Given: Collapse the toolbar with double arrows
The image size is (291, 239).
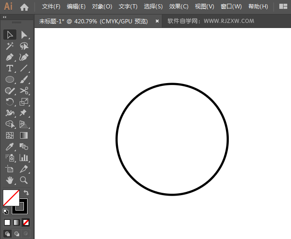Looking at the screenshot, I should [5, 17].
